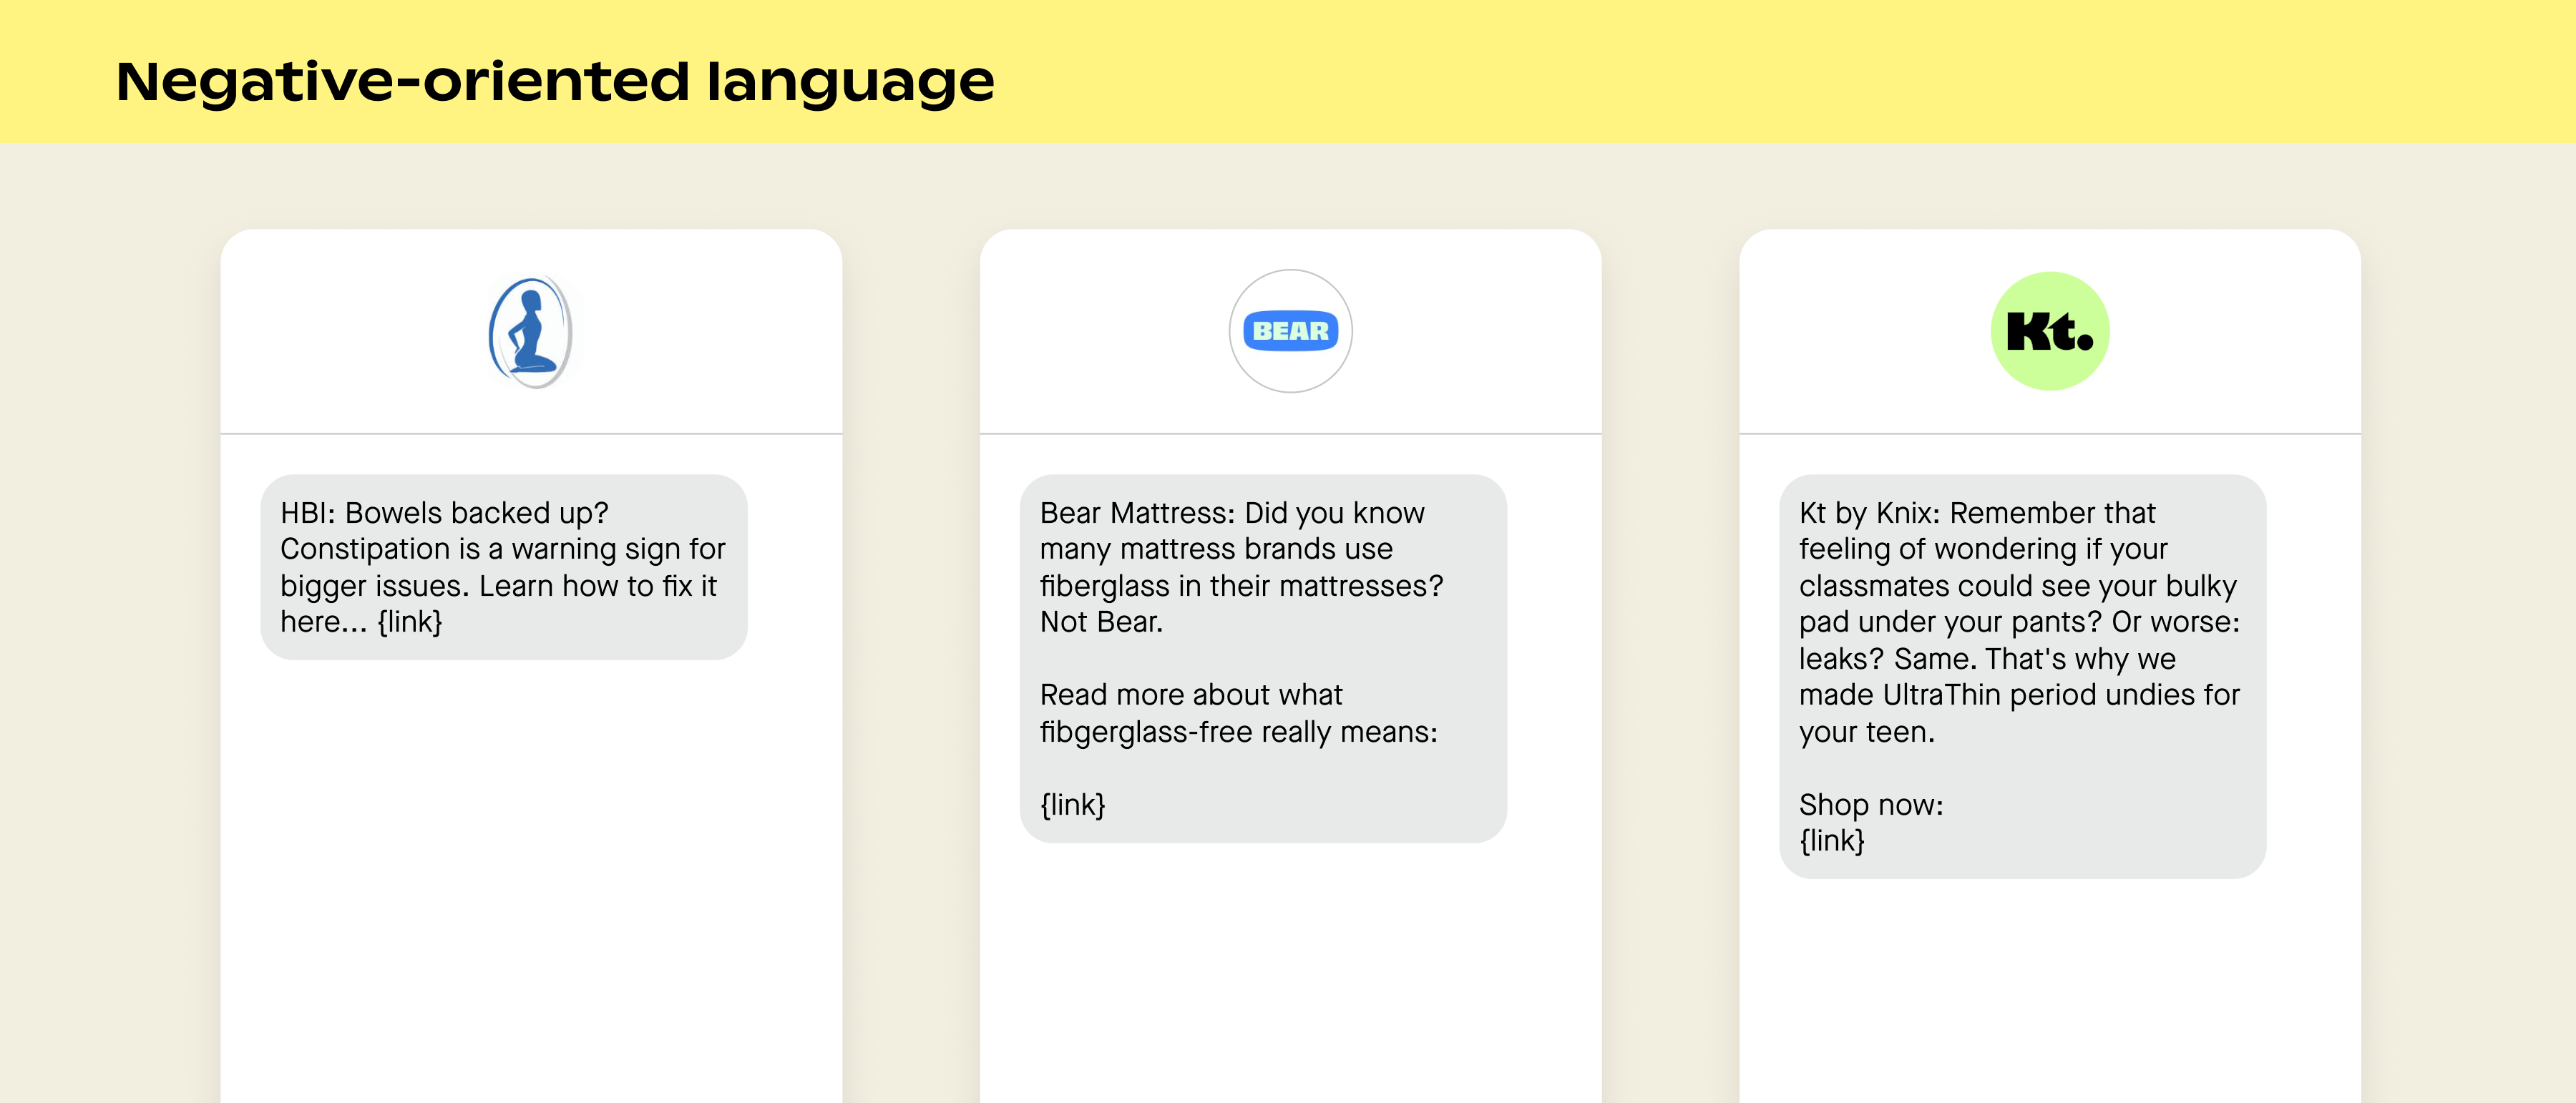Select the Bear Mattress fiberglass message bubble
This screenshot has width=2576, height=1103.
pyautogui.click(x=1263, y=658)
